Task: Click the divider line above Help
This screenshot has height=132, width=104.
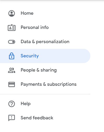Action: pos(45,94)
